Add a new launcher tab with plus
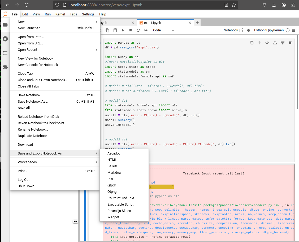Viewport: 299px width, 242px height. [x=197, y=23]
